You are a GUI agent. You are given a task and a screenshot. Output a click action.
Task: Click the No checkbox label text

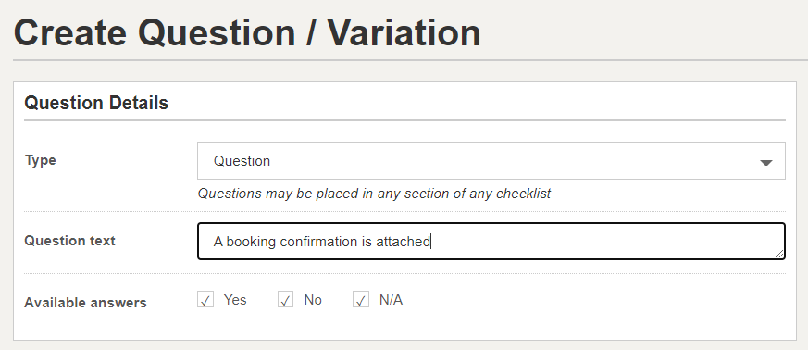(313, 299)
